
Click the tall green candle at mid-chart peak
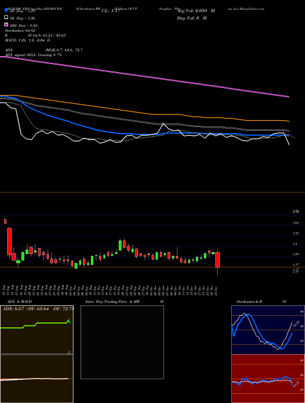120,245
